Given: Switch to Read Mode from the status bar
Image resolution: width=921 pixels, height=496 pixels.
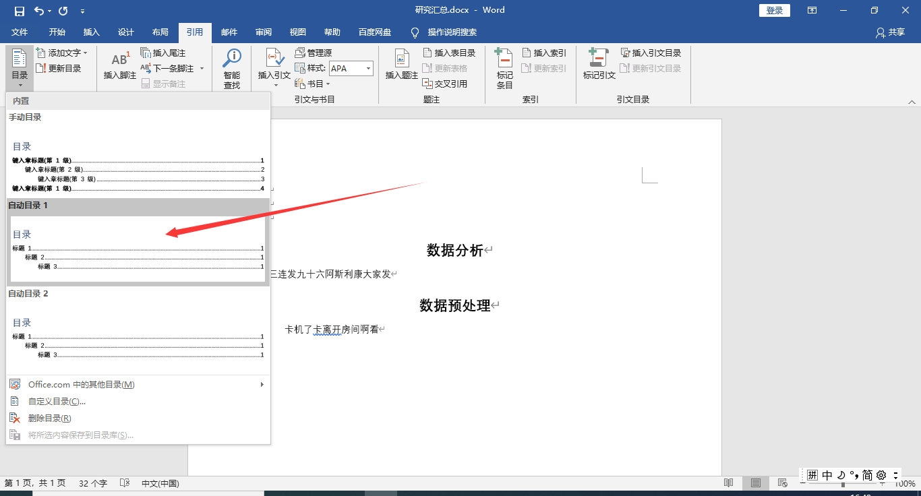Looking at the screenshot, I should click(728, 483).
